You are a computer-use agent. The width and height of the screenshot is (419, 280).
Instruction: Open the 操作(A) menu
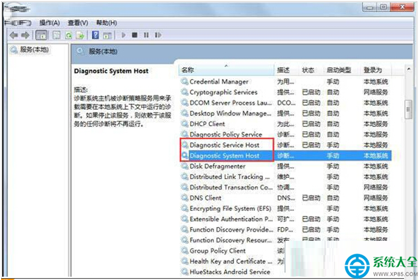[49, 23]
